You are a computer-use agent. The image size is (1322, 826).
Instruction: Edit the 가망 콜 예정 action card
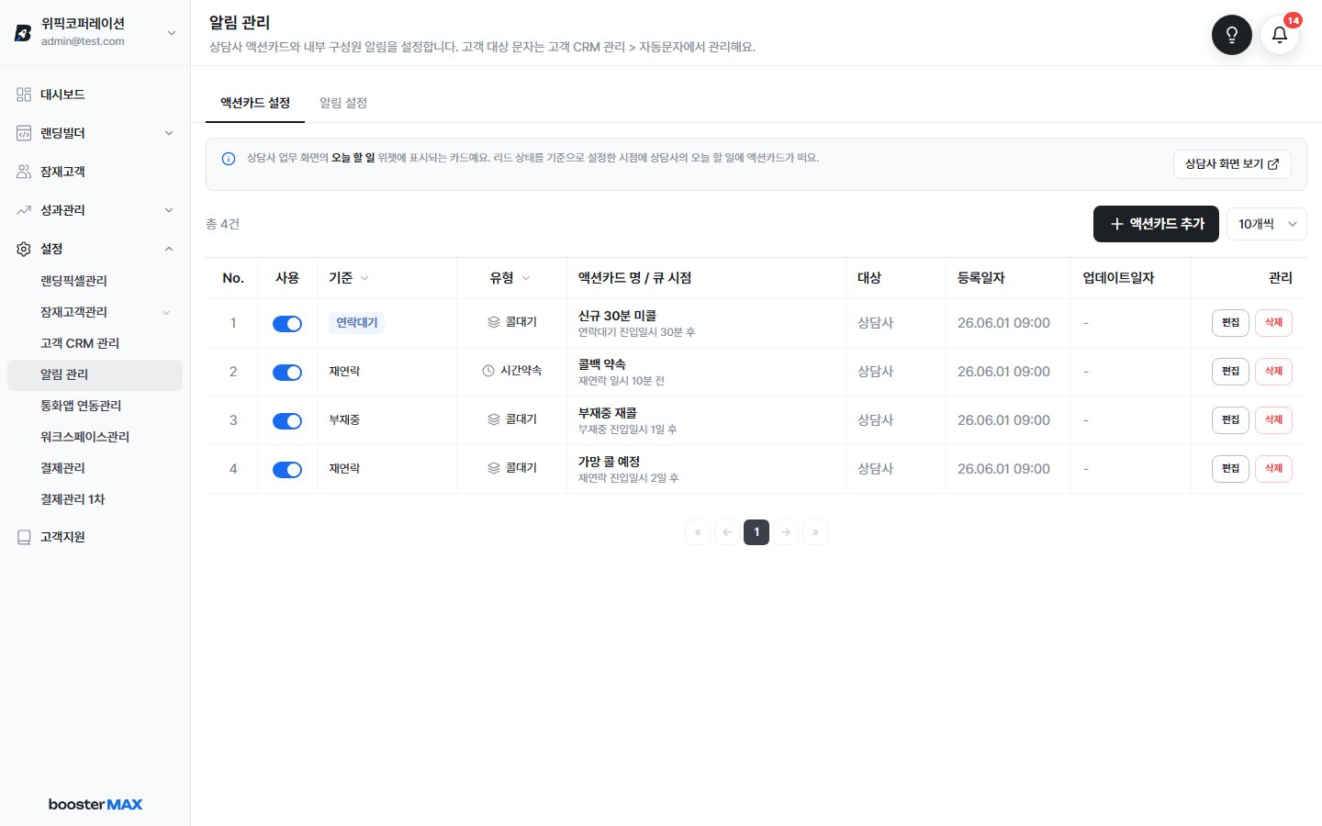click(1230, 469)
